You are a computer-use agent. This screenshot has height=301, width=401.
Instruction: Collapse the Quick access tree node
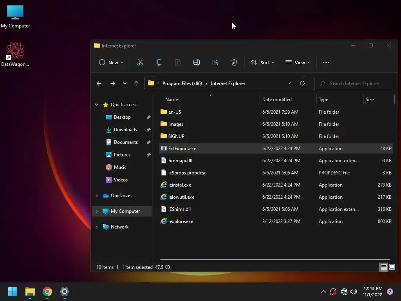pos(97,104)
